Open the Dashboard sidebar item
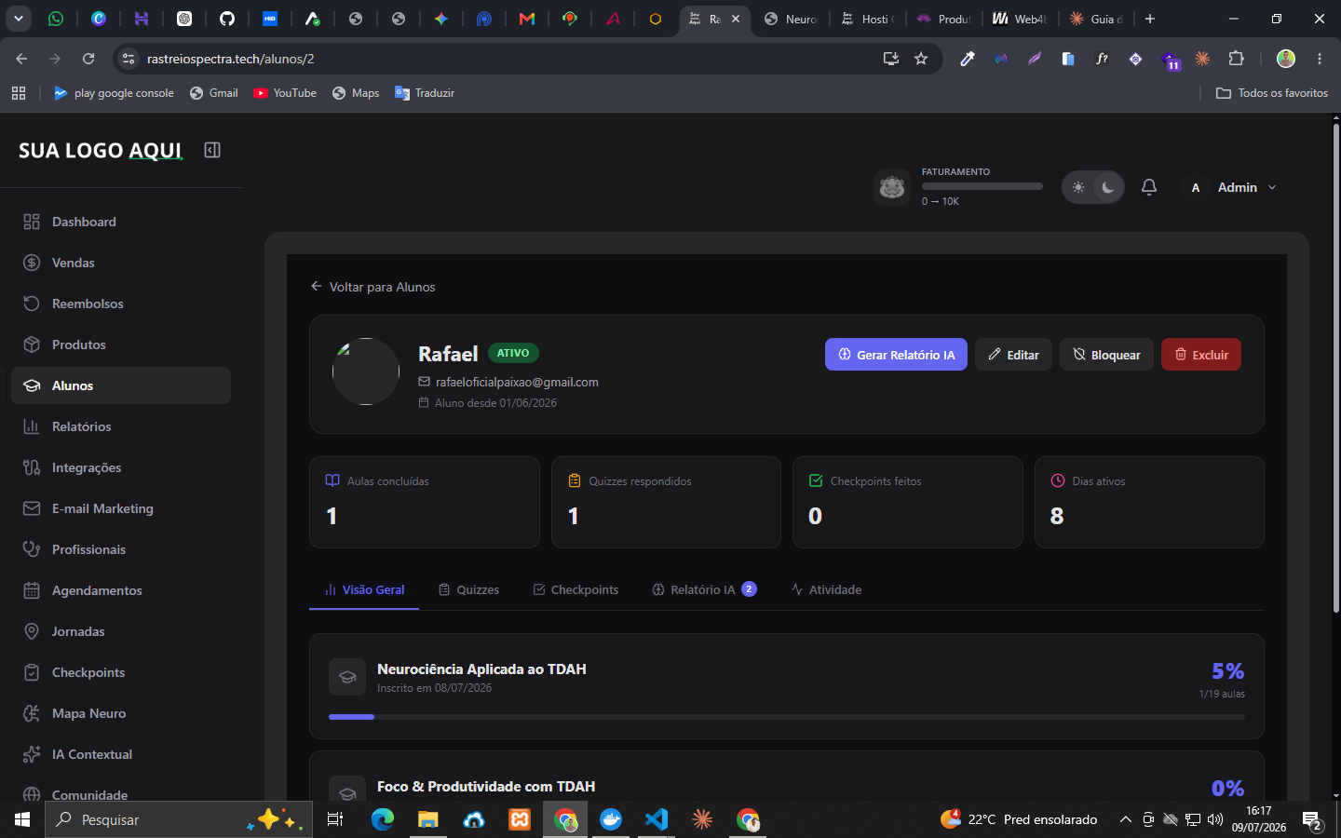The width and height of the screenshot is (1341, 838). tap(121, 222)
